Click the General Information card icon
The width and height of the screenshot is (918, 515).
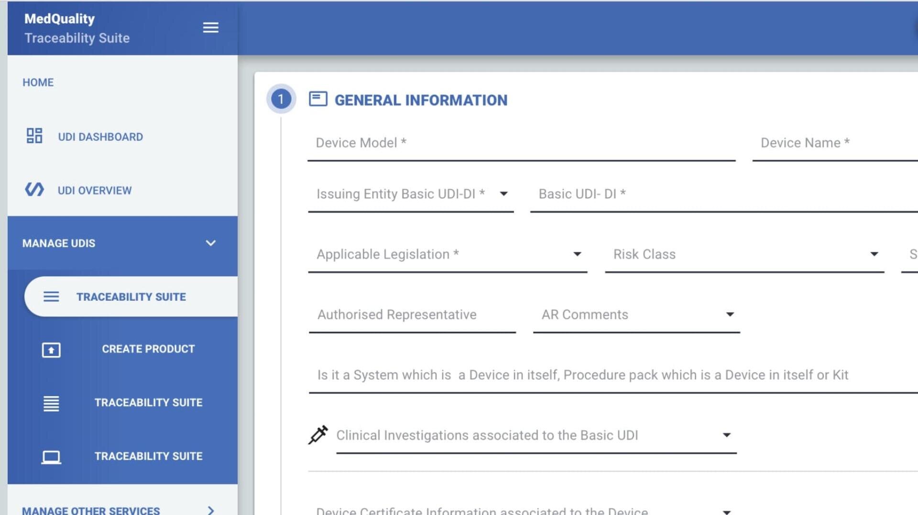[x=318, y=99]
